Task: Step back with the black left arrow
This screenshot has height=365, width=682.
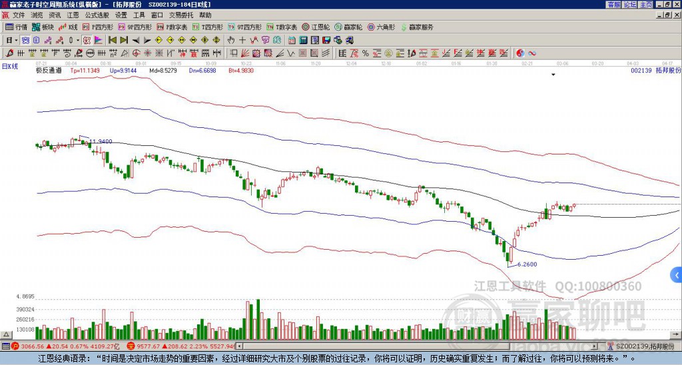Action: coord(136,41)
